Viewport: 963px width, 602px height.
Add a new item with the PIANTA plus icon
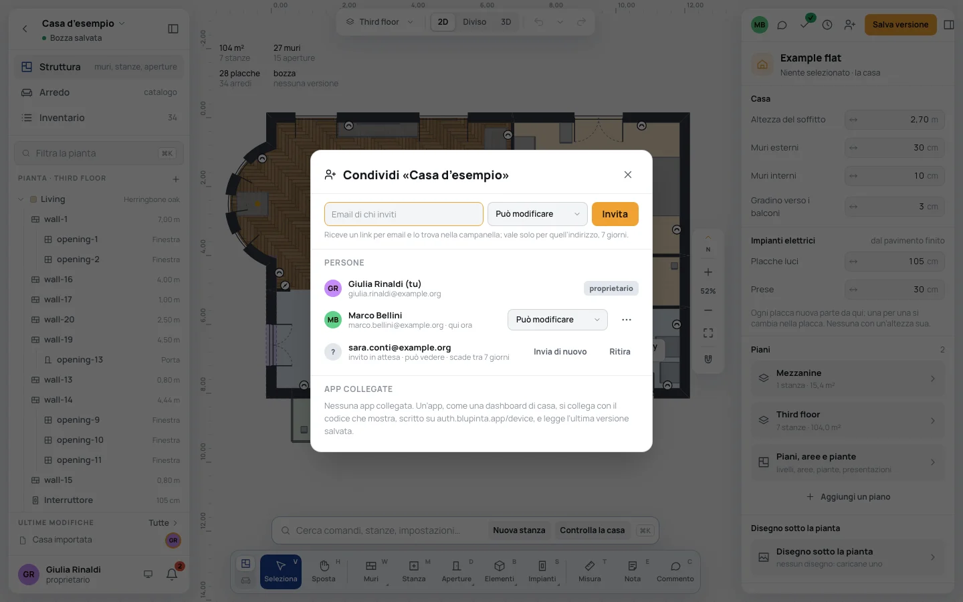click(176, 179)
